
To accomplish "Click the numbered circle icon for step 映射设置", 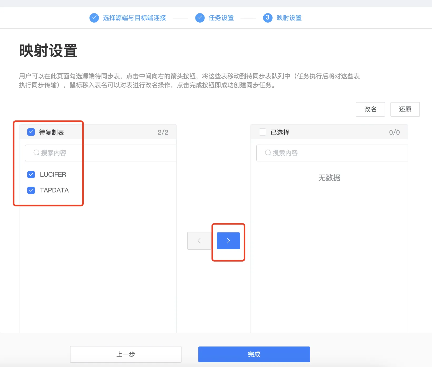I will point(268,18).
